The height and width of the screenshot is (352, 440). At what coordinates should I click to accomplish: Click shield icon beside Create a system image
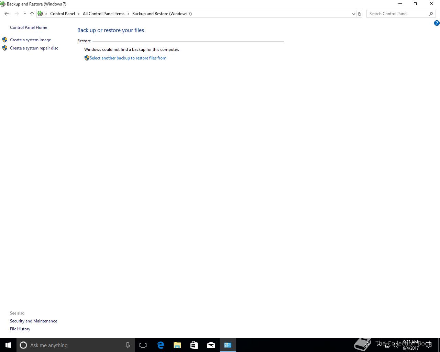[5, 40]
